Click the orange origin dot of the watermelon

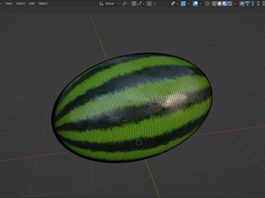139,106
